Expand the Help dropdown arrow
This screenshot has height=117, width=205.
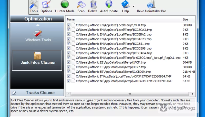[134, 6]
